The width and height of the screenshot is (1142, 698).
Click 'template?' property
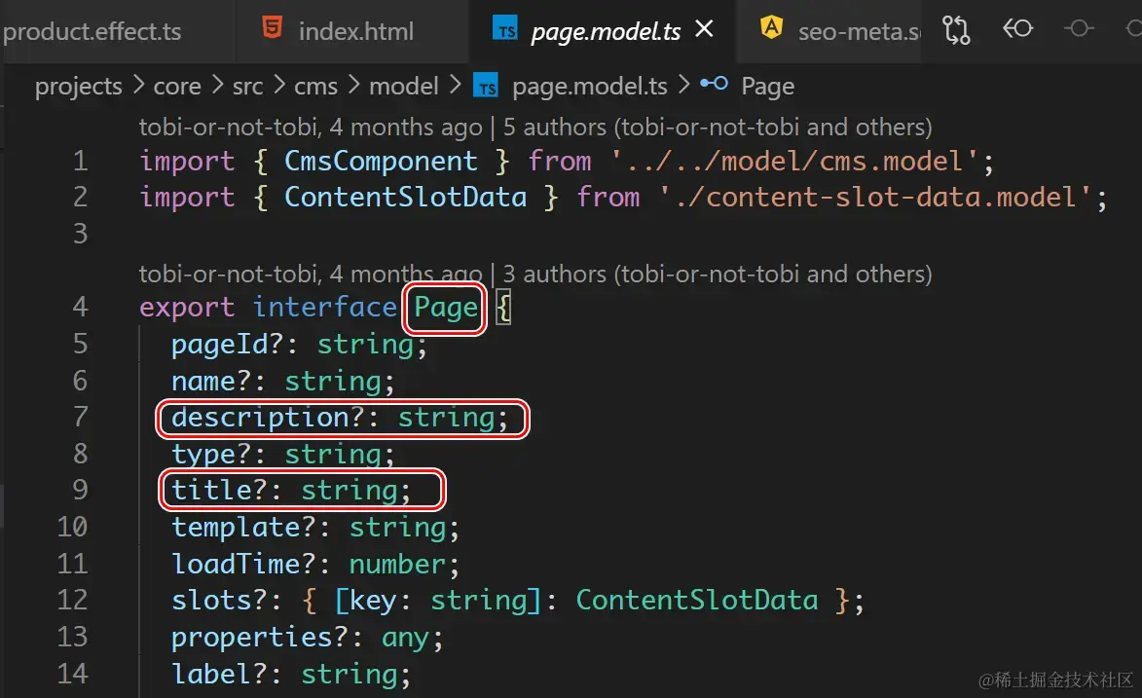243,527
